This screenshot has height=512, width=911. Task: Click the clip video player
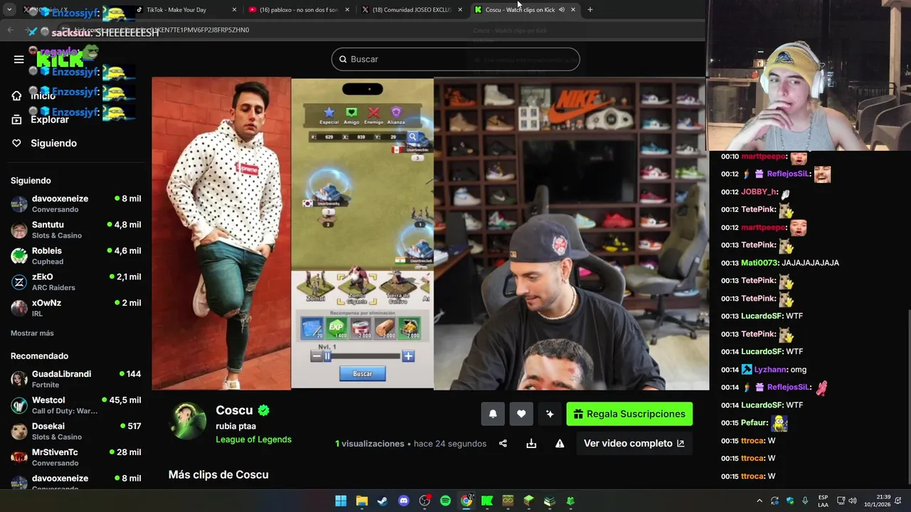point(430,233)
